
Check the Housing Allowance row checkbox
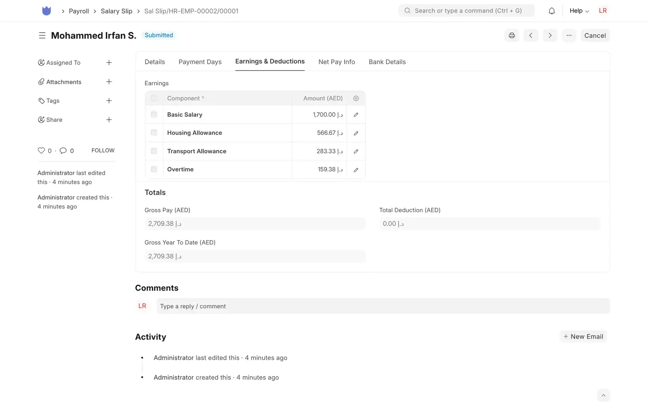pyautogui.click(x=154, y=133)
